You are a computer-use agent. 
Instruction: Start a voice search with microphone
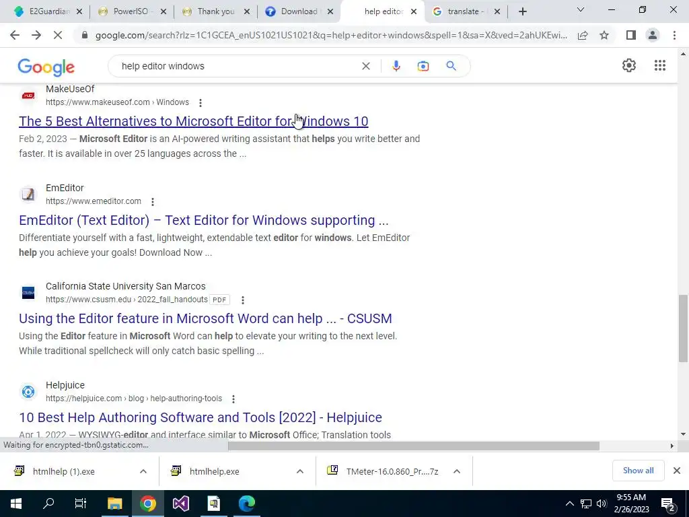point(396,66)
